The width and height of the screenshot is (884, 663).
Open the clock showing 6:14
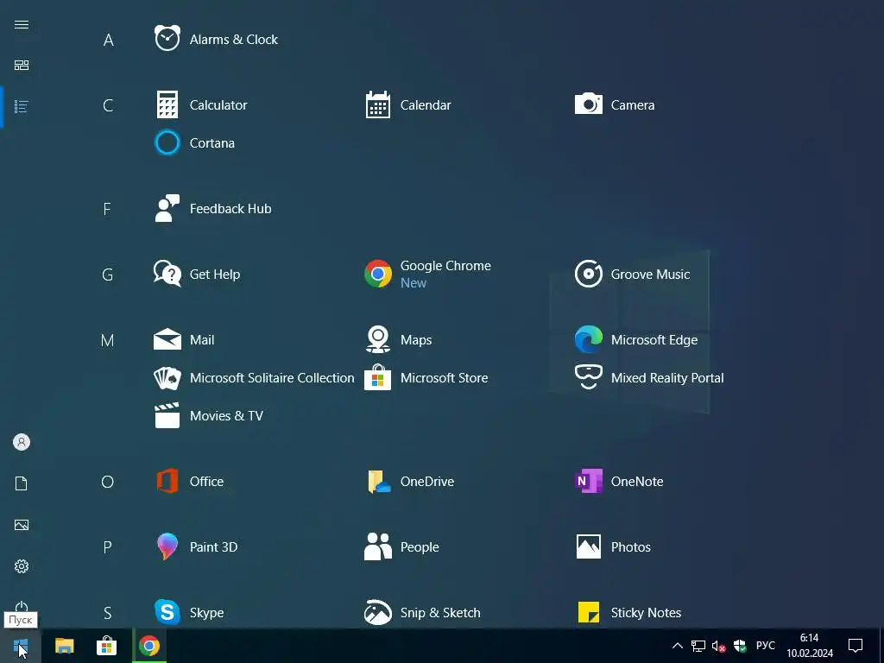click(810, 646)
